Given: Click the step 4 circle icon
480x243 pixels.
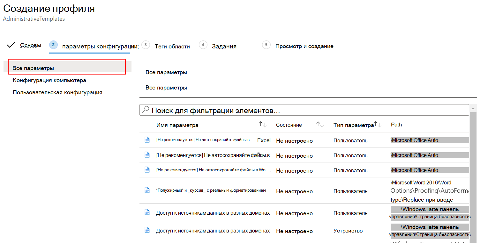Looking at the screenshot, I should [x=203, y=45].
